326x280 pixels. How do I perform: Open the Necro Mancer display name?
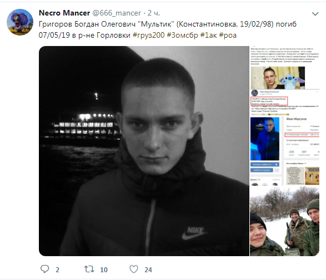point(64,13)
